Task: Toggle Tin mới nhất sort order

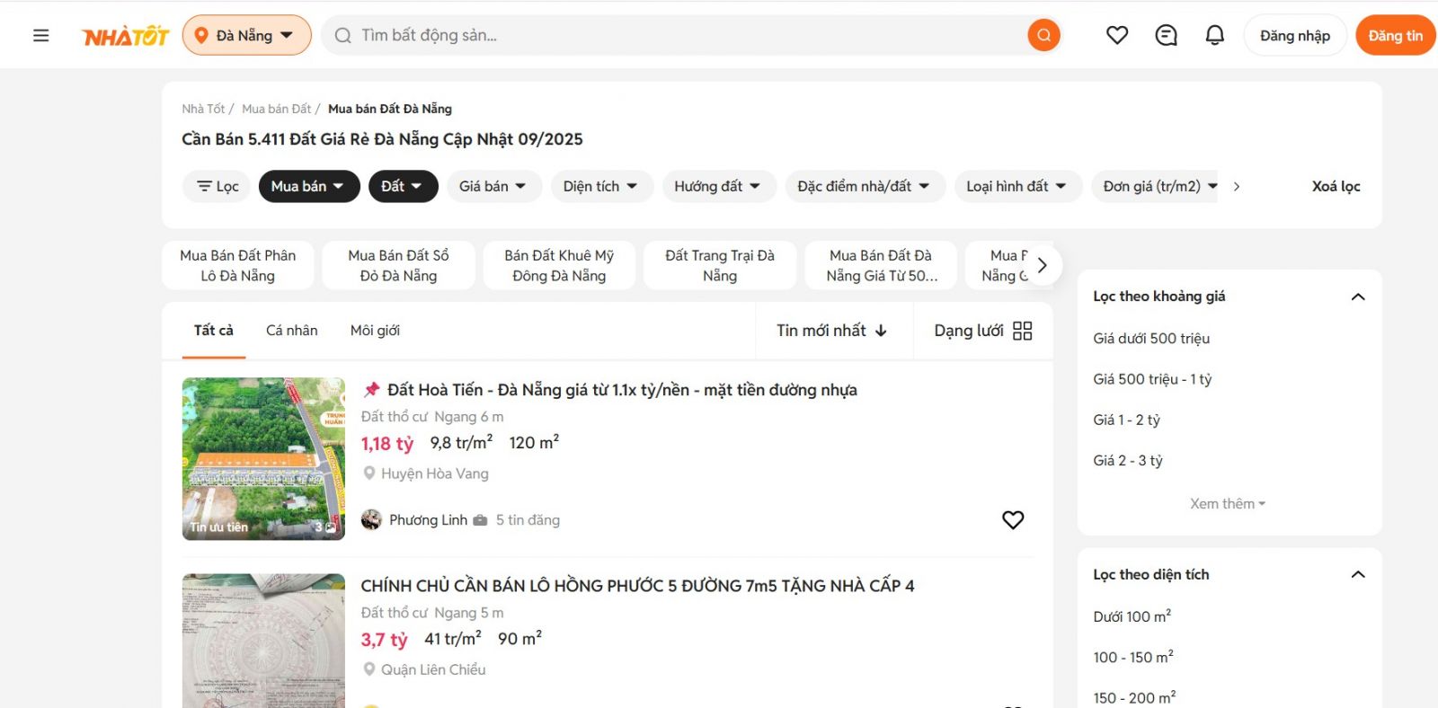Action: pos(831,331)
